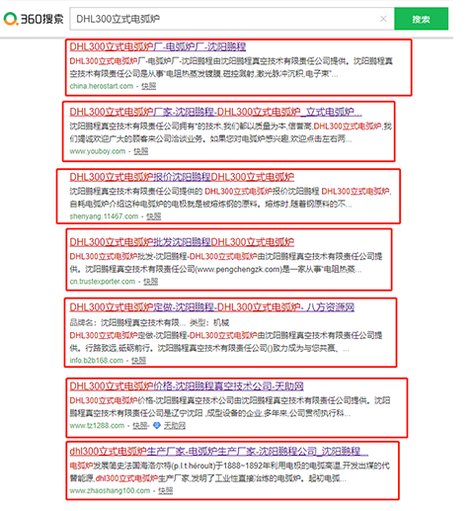Click 快照 link next to www.tz1288.com

(140, 426)
